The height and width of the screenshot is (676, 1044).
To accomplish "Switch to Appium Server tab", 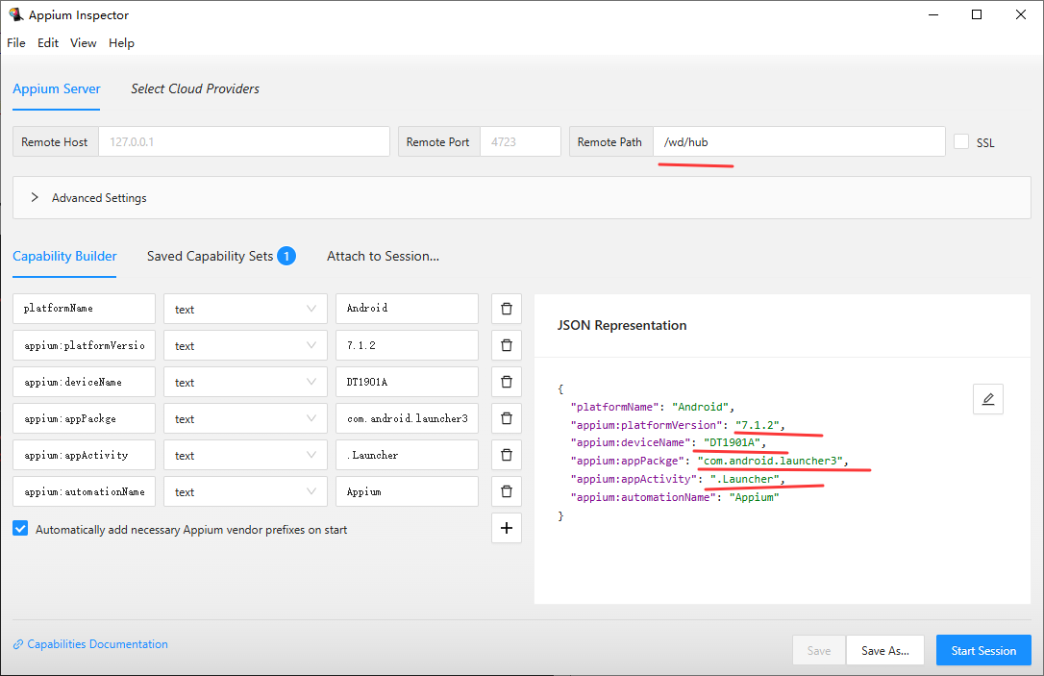I will 57,88.
